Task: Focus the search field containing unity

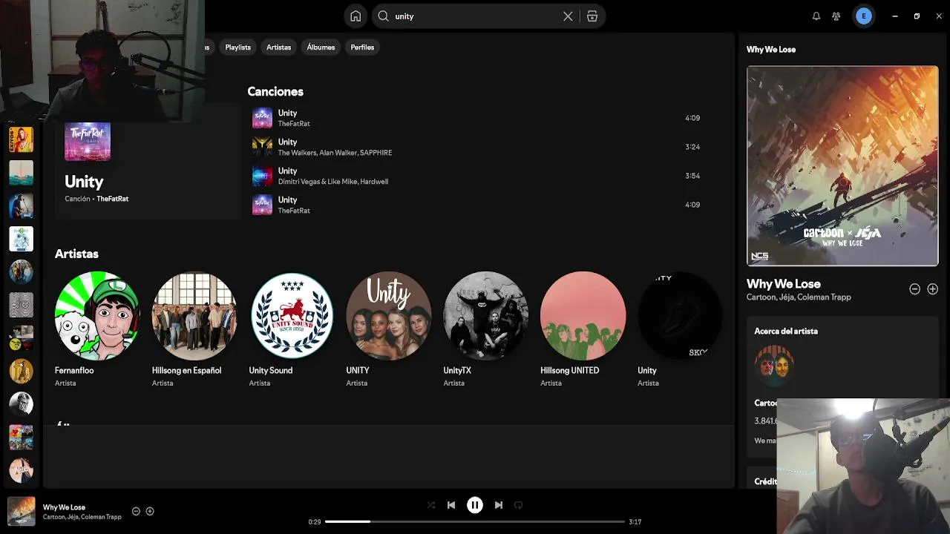Action: pyautogui.click(x=475, y=16)
